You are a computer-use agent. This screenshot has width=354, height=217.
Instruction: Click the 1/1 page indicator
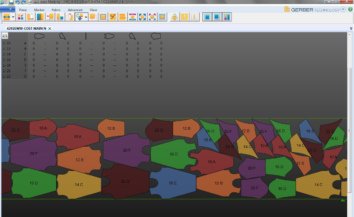click(5, 36)
